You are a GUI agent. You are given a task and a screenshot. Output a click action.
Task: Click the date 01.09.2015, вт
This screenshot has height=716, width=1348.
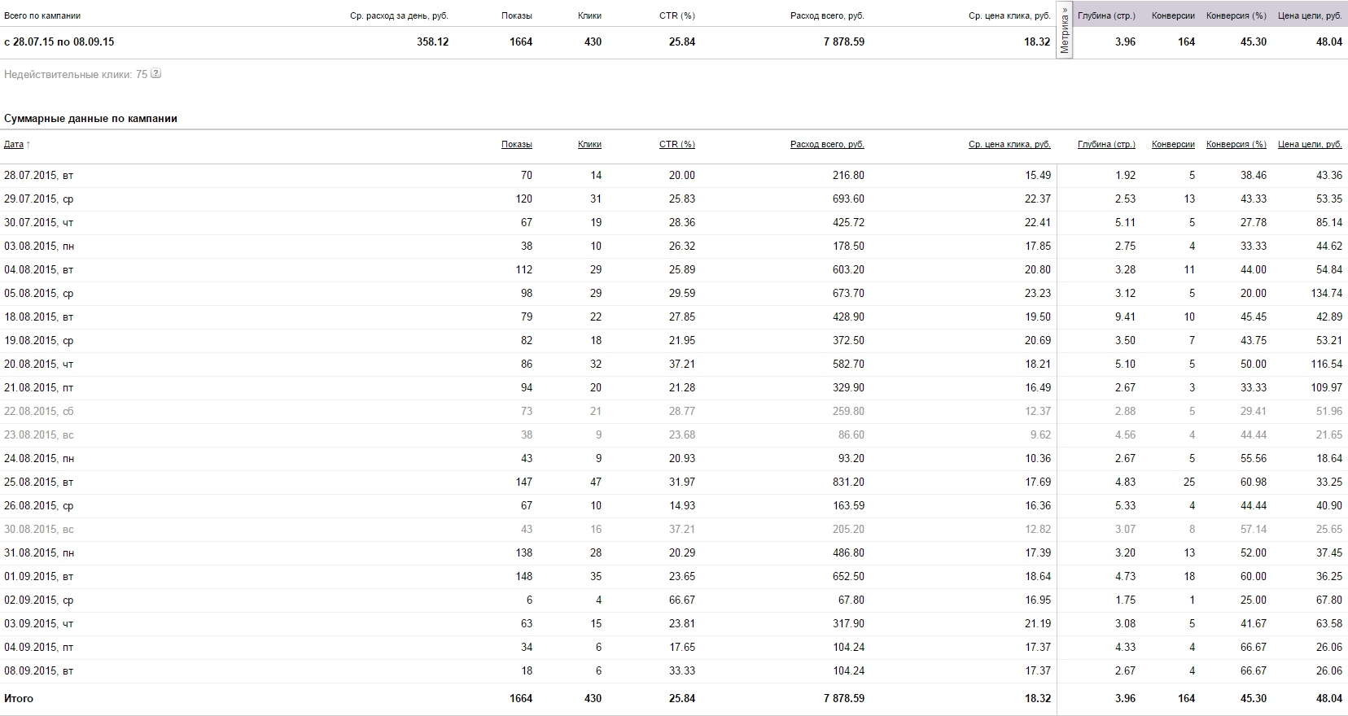click(x=38, y=576)
